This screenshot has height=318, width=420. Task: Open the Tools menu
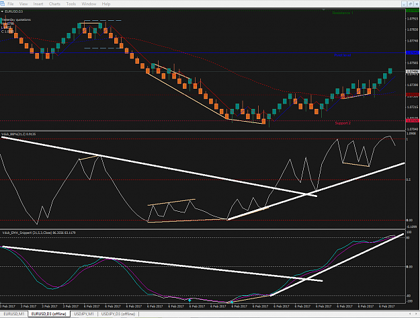tap(71, 4)
